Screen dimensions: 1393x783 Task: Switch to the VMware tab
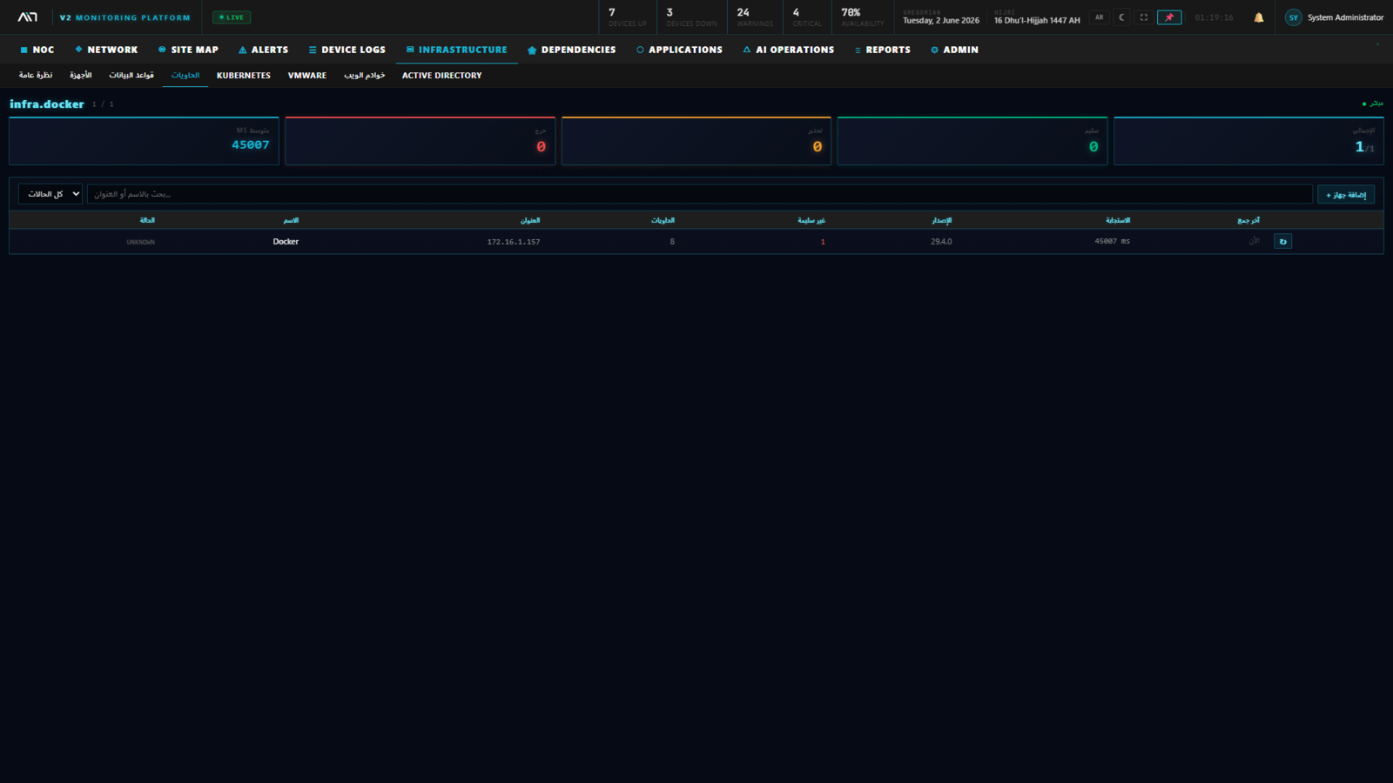pyautogui.click(x=307, y=76)
